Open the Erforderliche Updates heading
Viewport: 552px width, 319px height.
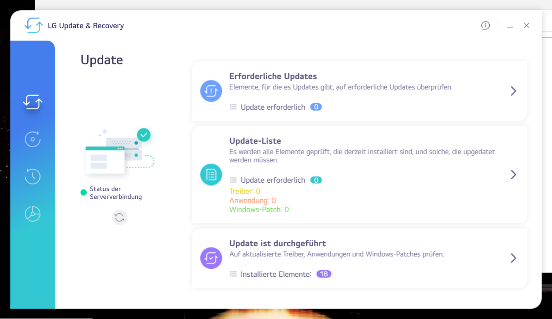pyautogui.click(x=273, y=76)
